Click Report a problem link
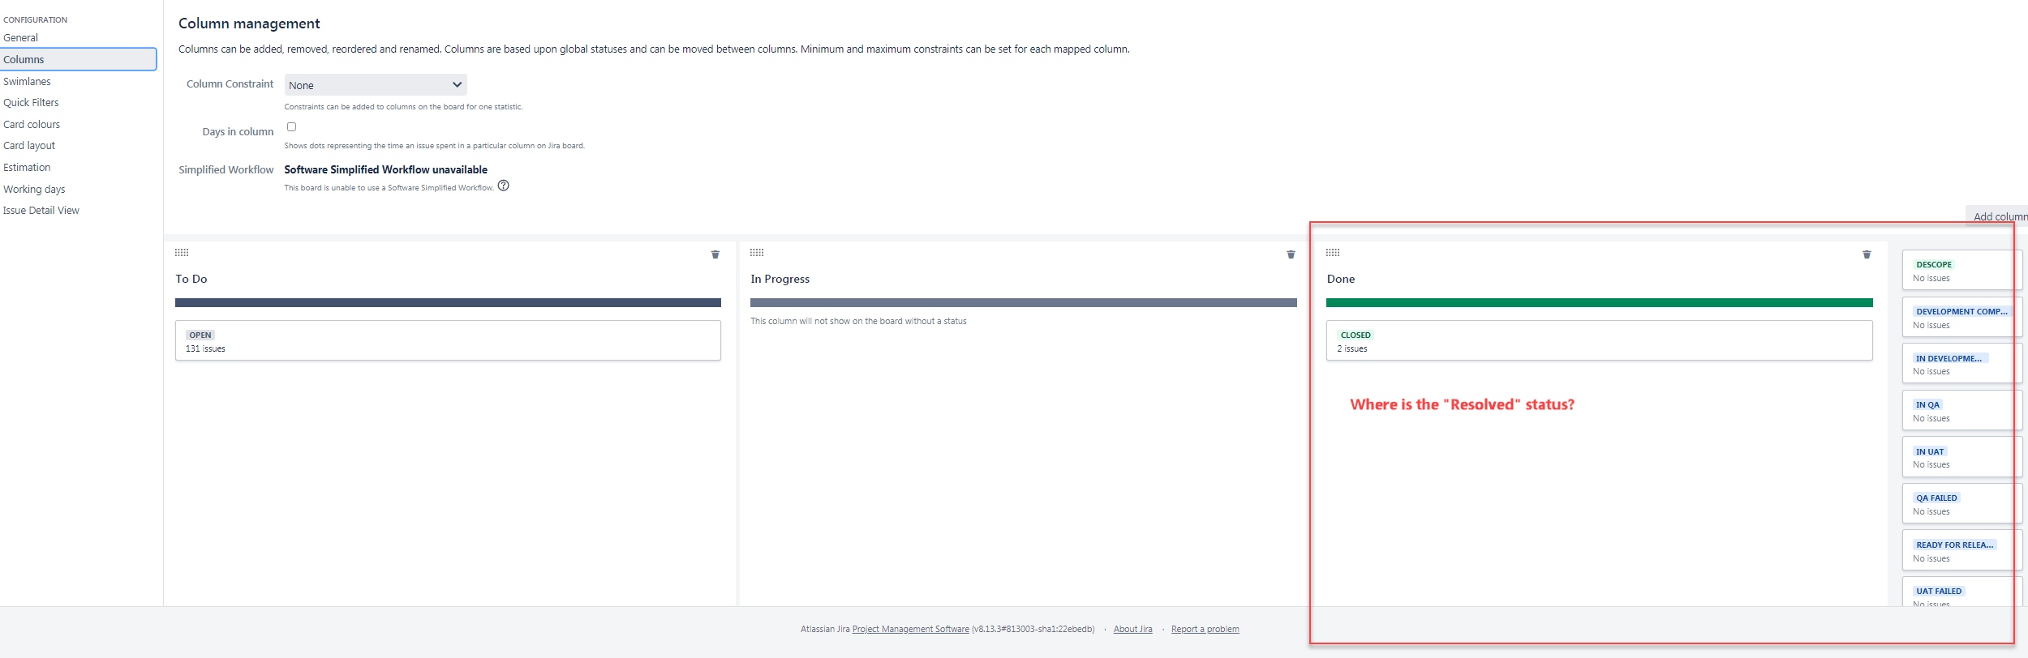This screenshot has height=658, width=2028. pos(1205,629)
